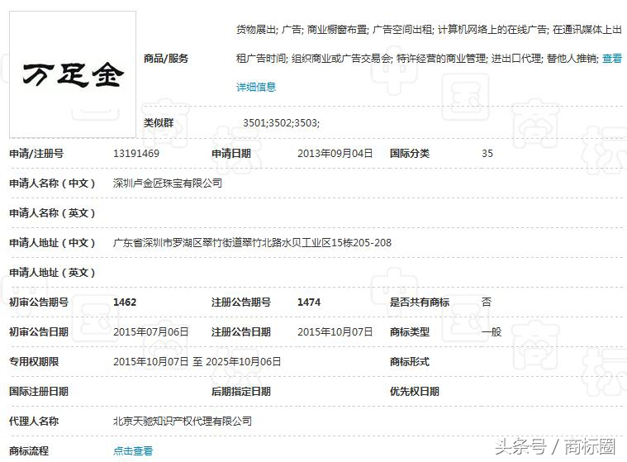The height and width of the screenshot is (462, 627).
Task: Click the 商标类型 label
Action: (410, 331)
